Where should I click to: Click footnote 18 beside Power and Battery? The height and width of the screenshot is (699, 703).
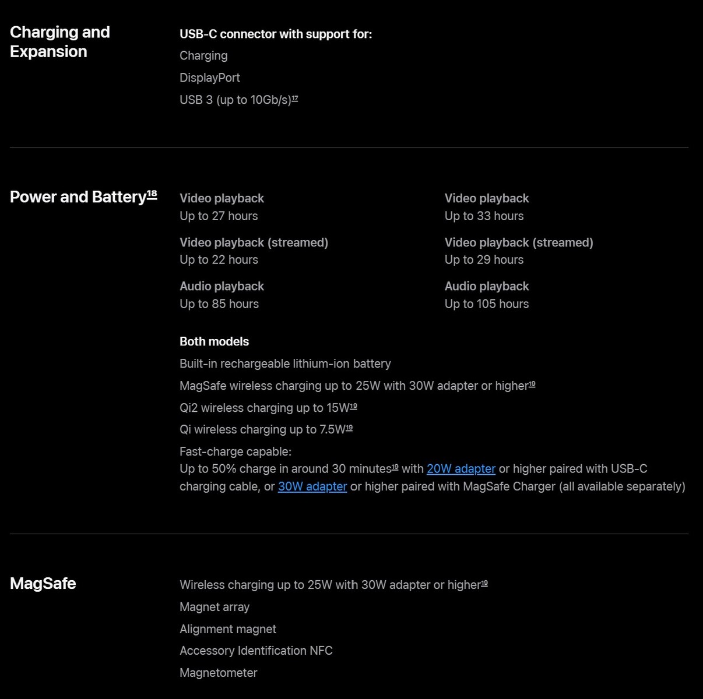pos(152,194)
